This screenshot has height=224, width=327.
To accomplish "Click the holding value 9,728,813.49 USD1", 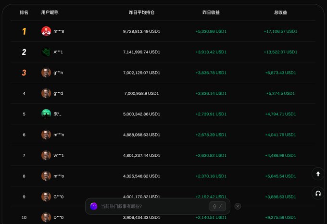I will tap(141, 31).
